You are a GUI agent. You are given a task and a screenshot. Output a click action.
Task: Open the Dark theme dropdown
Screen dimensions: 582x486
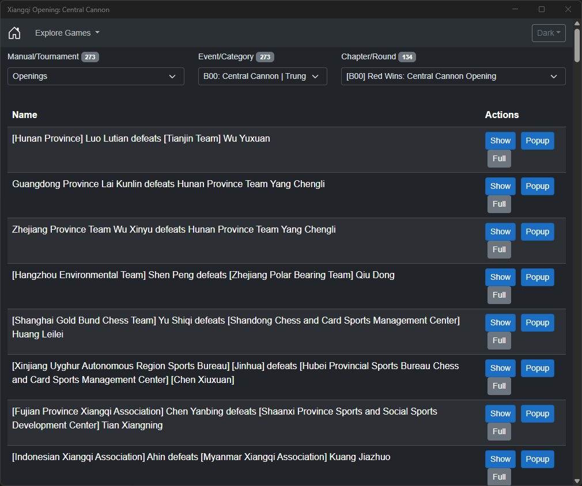point(548,33)
